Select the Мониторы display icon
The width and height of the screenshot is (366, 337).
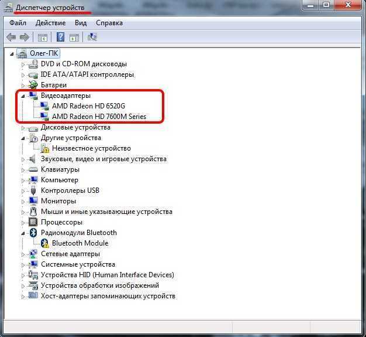[33, 201]
